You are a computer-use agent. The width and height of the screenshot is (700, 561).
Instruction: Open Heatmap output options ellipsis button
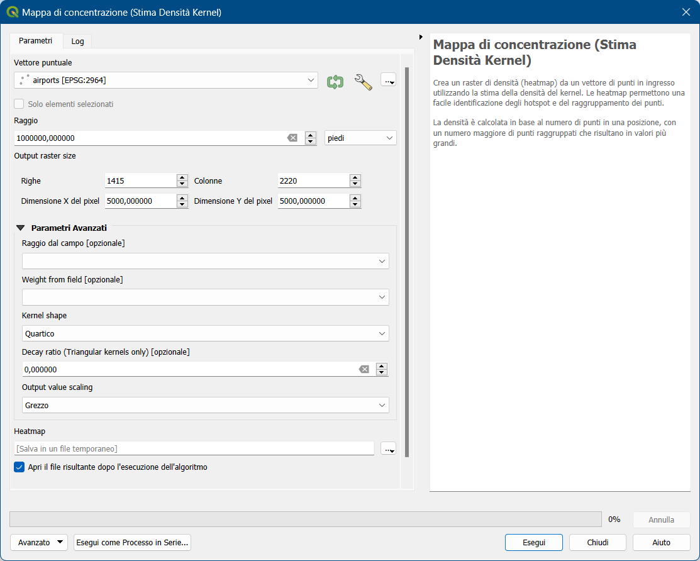(389, 448)
